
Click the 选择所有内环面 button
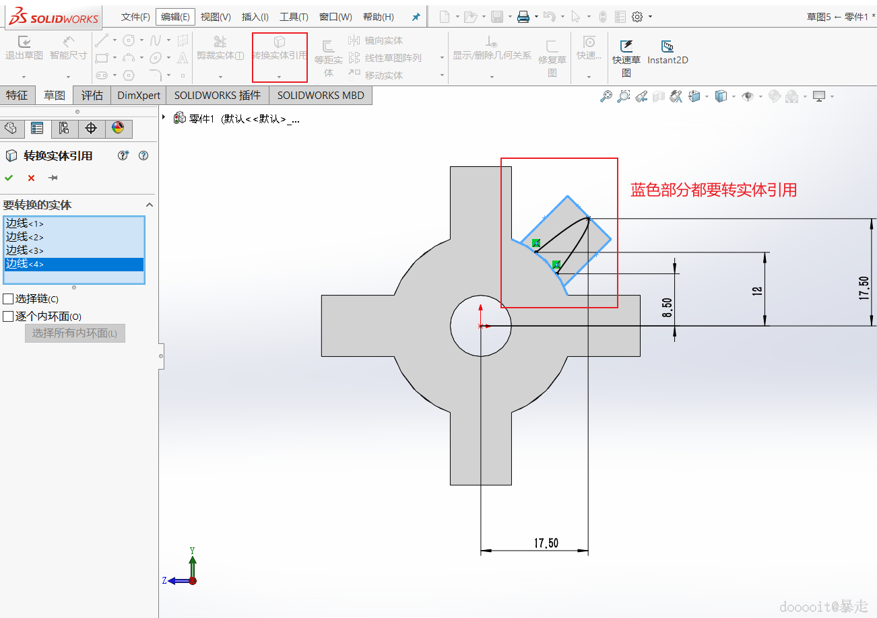tap(75, 333)
